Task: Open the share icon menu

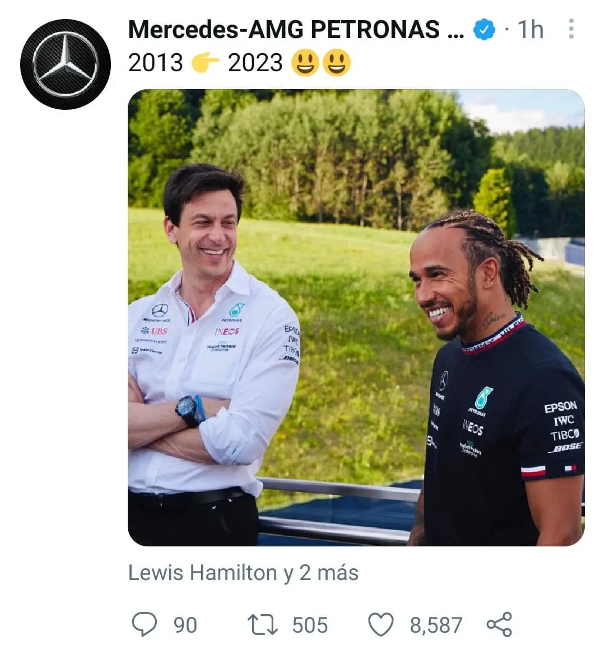Action: (499, 624)
